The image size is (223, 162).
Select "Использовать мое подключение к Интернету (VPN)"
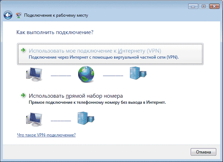click(x=92, y=50)
